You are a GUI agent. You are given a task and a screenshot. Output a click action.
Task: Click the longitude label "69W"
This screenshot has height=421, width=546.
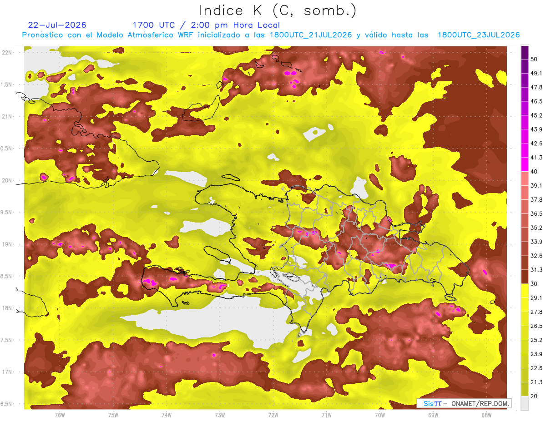pyautogui.click(x=433, y=415)
